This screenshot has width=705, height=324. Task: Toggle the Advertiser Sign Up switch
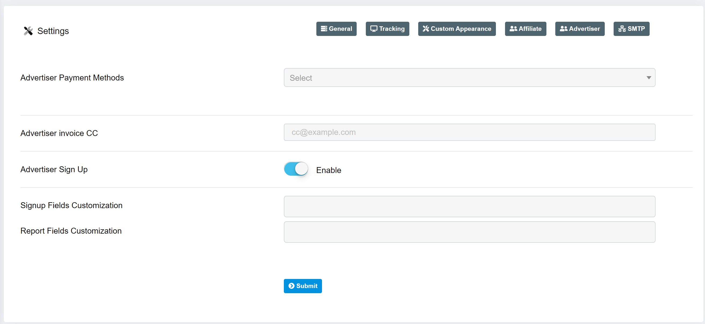pos(296,169)
